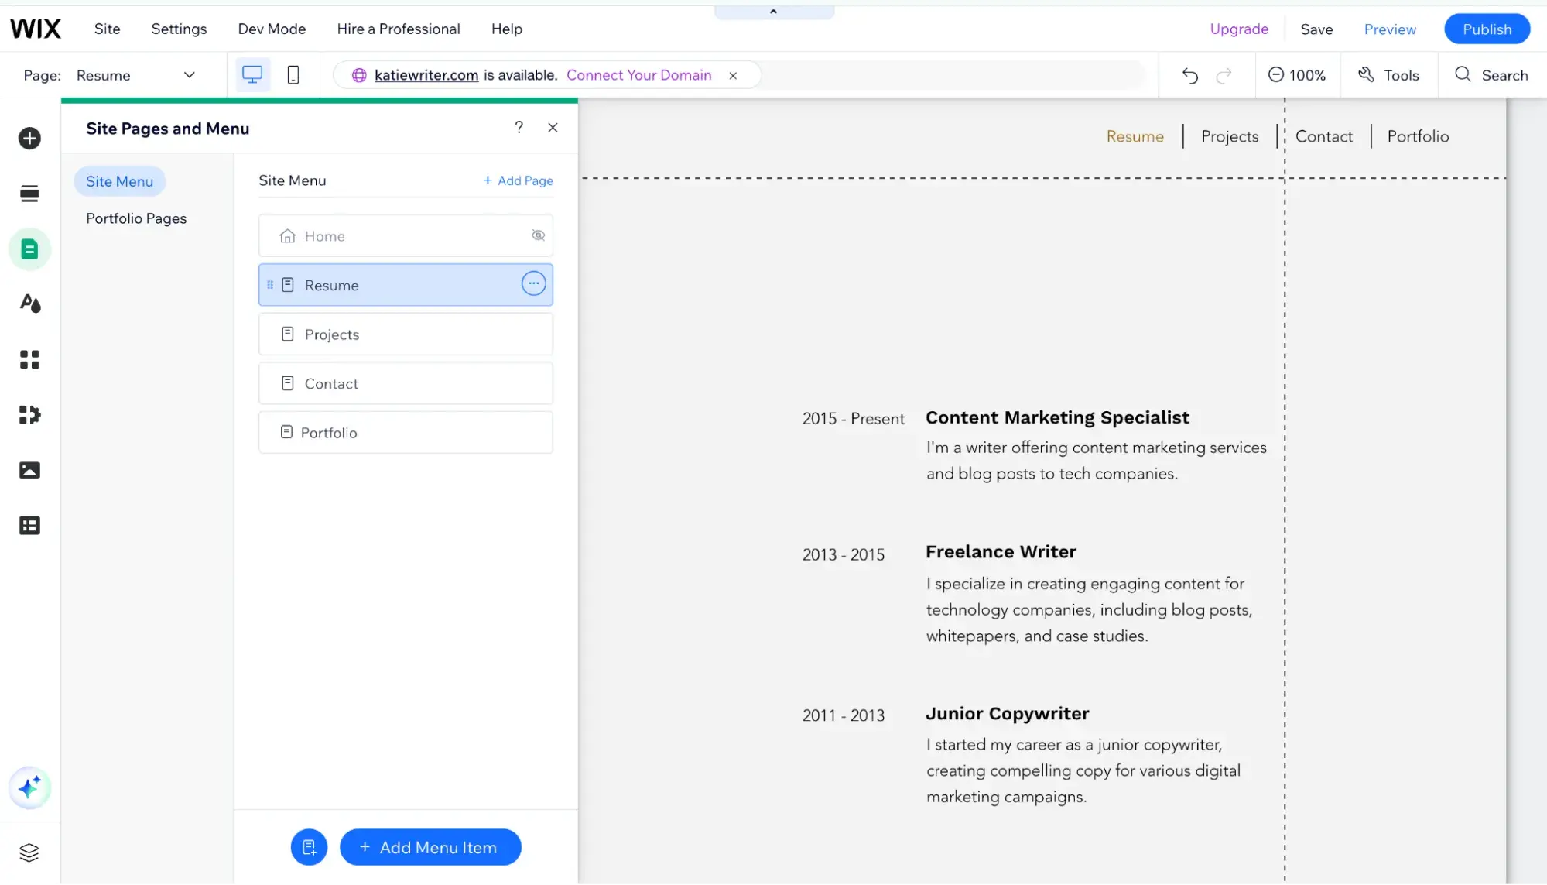Screen dimensions: 1547x885
Task: Click the AI assistant sparkle icon
Action: click(29, 787)
